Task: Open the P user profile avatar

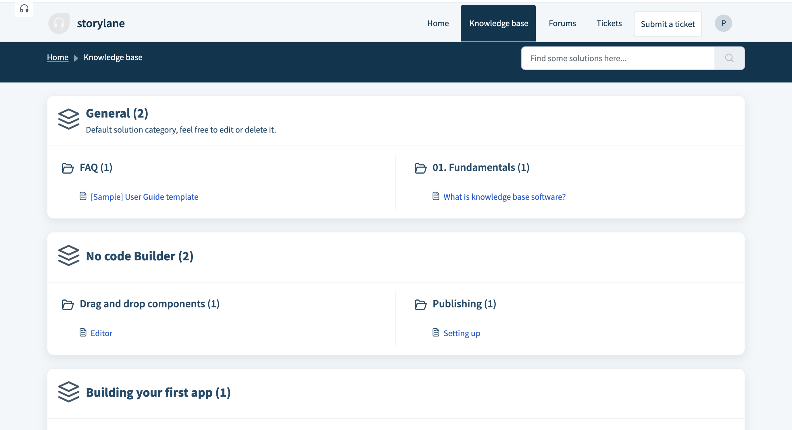Action: coord(723,23)
